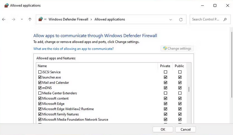Uncheck Mail and Calendar checkbox

point(40,82)
